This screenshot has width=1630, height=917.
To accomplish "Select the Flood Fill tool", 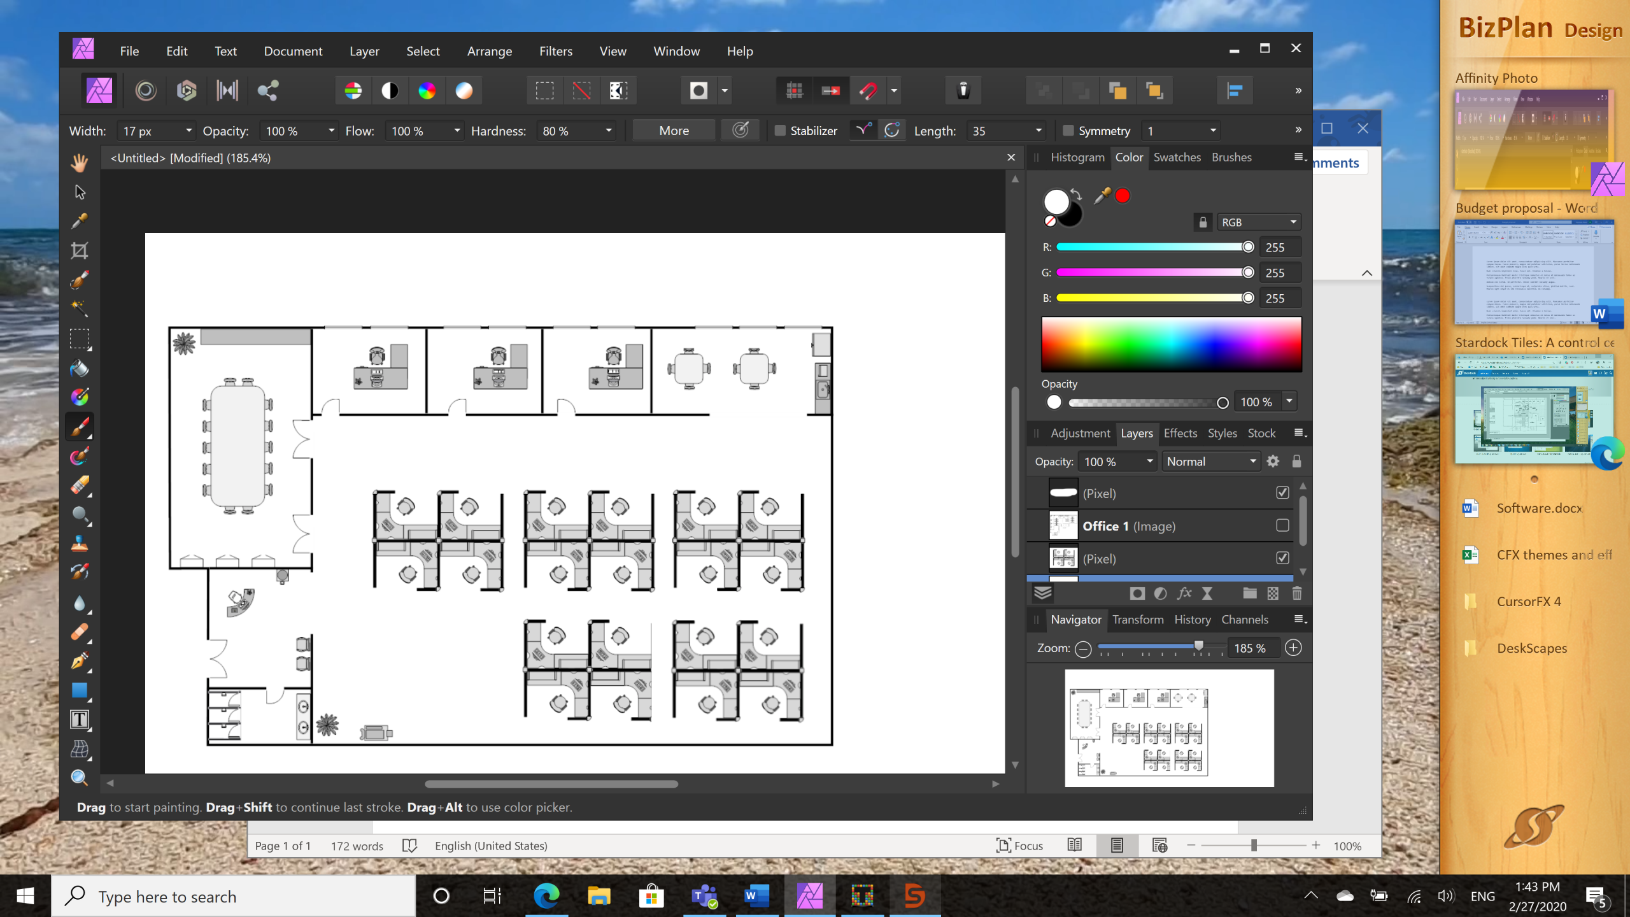I will pos(79,368).
